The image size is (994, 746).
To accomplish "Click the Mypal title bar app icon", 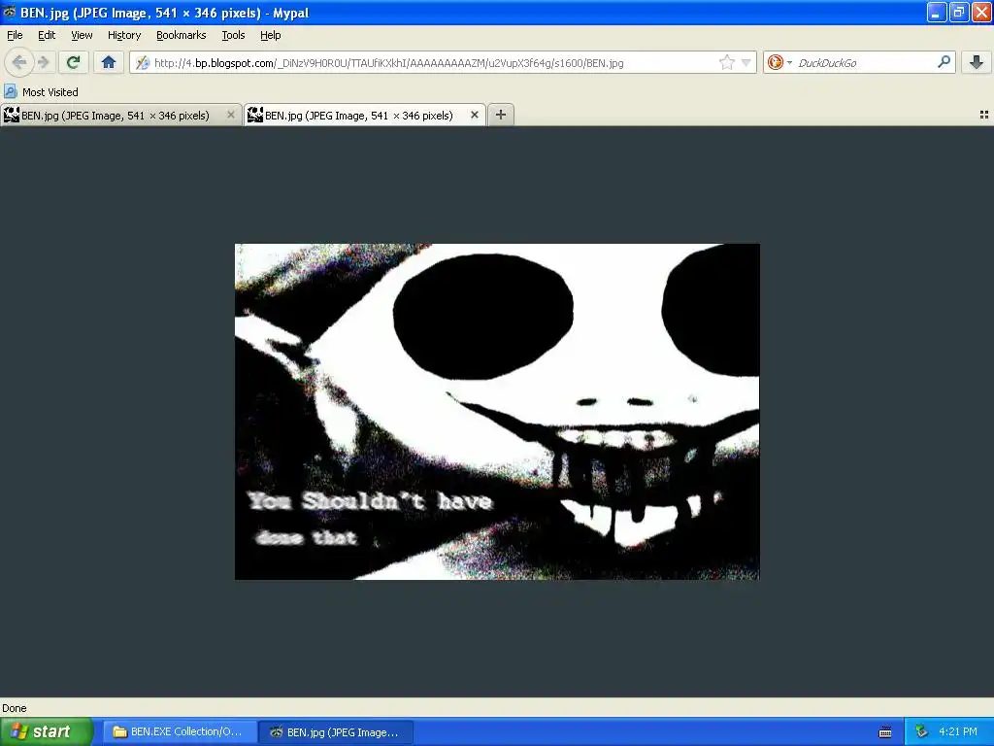I will pos(10,12).
